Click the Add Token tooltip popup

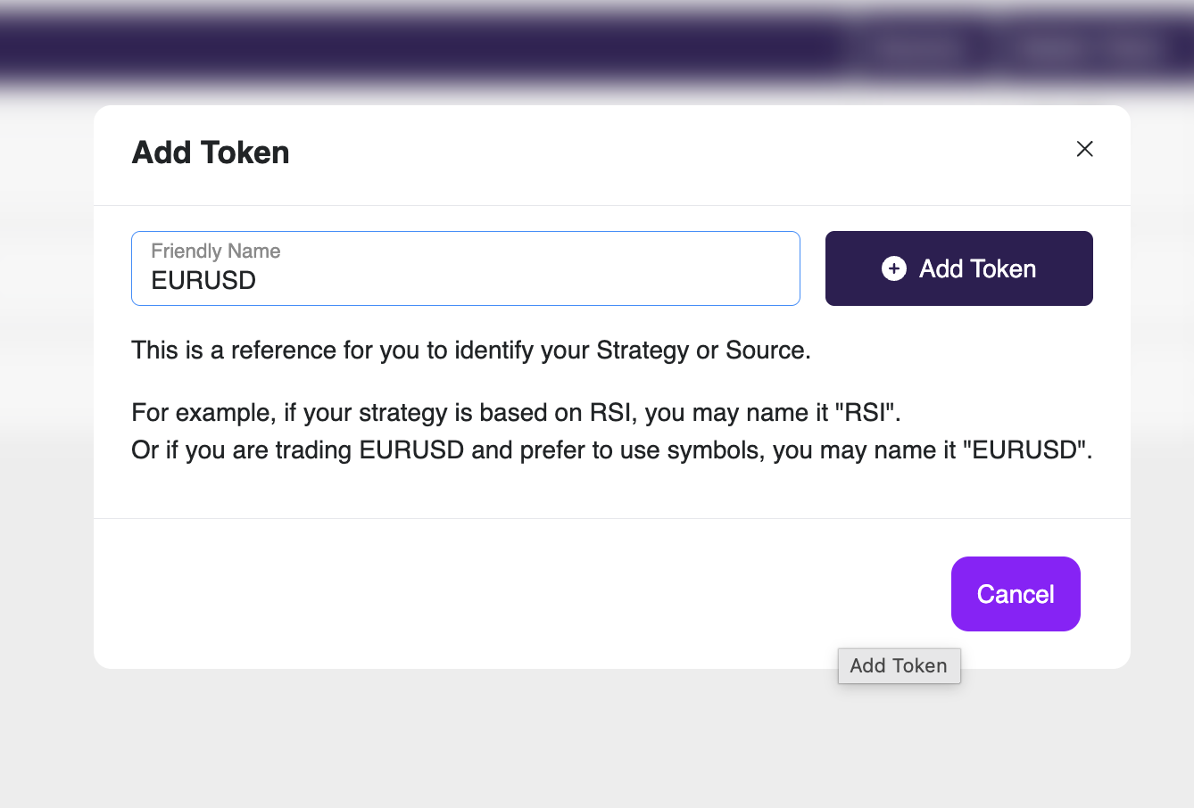click(899, 666)
